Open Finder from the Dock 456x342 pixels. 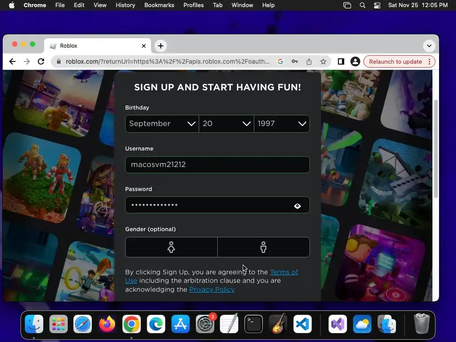point(34,324)
